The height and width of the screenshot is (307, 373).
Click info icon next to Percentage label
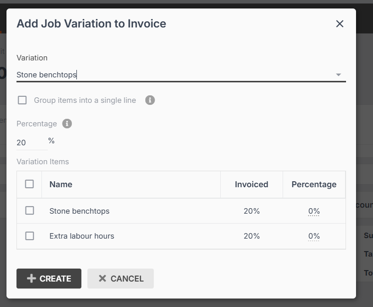67,124
